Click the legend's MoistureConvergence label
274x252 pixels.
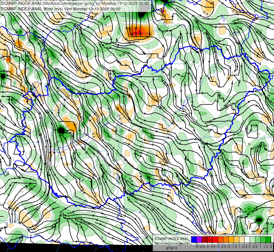[172, 243]
